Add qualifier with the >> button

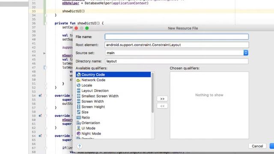162,99
